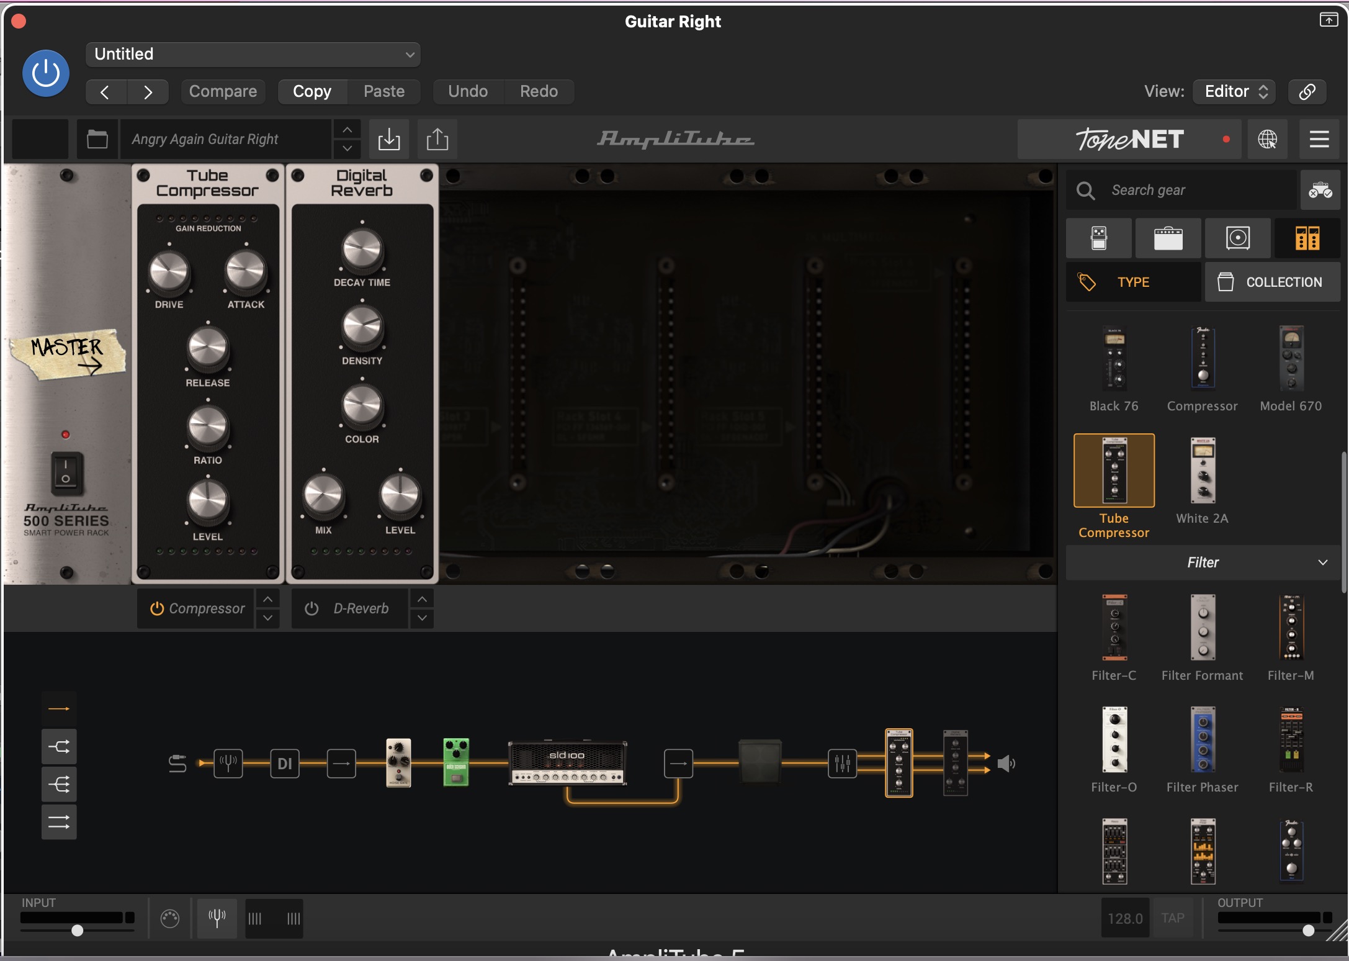Move Compressor slot up arrow
The height and width of the screenshot is (961, 1349).
tap(267, 599)
